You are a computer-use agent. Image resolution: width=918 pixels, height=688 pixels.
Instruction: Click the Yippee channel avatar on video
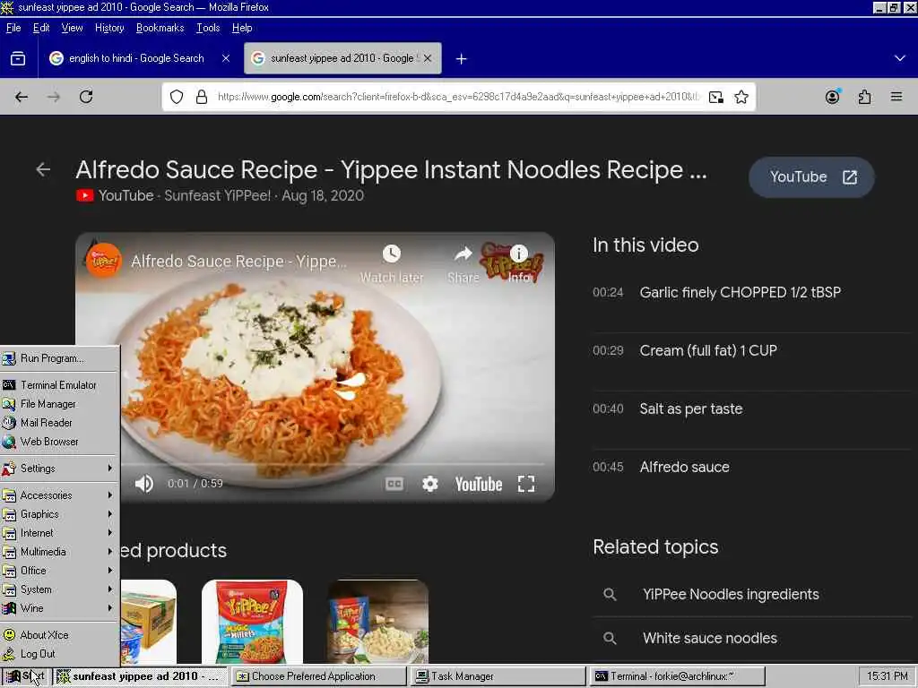(x=104, y=261)
